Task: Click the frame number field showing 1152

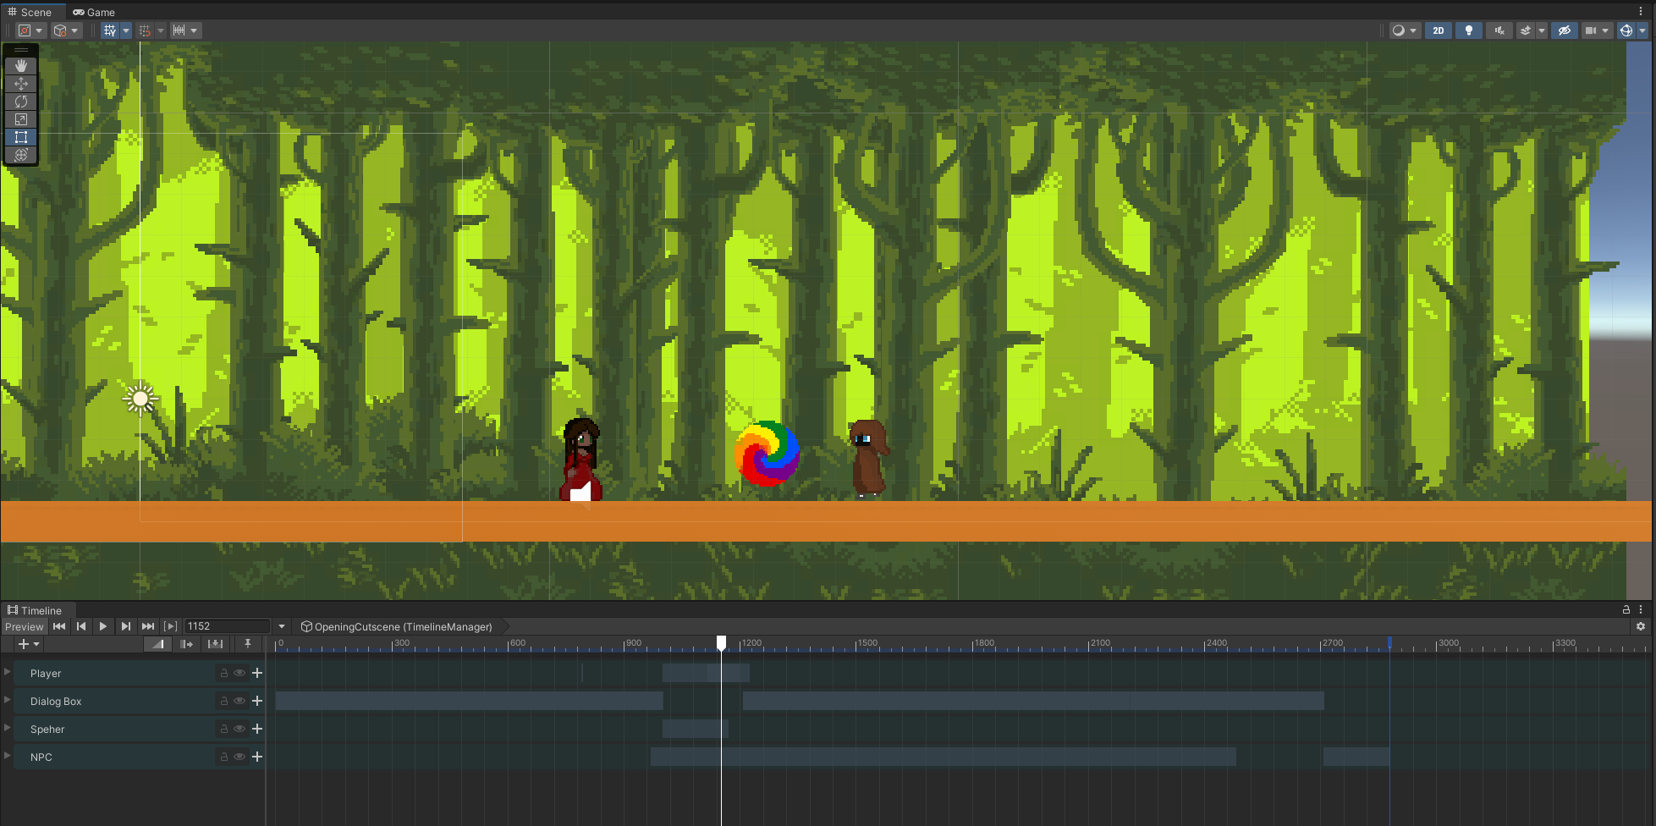Action: (x=228, y=626)
